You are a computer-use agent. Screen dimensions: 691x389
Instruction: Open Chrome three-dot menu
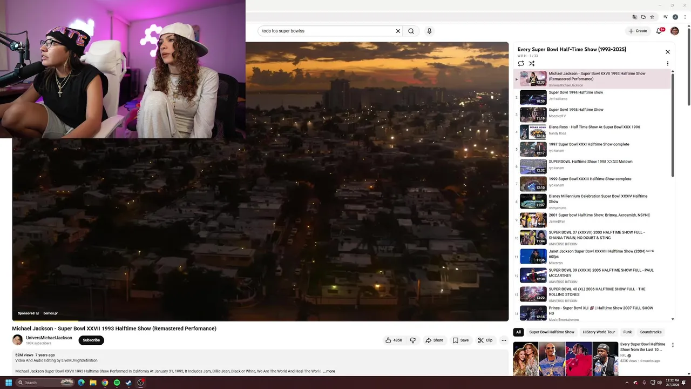[x=684, y=17]
